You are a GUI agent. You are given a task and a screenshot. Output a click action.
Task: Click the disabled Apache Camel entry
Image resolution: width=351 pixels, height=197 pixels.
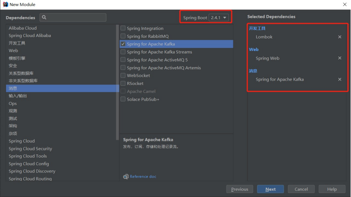pos(141,91)
